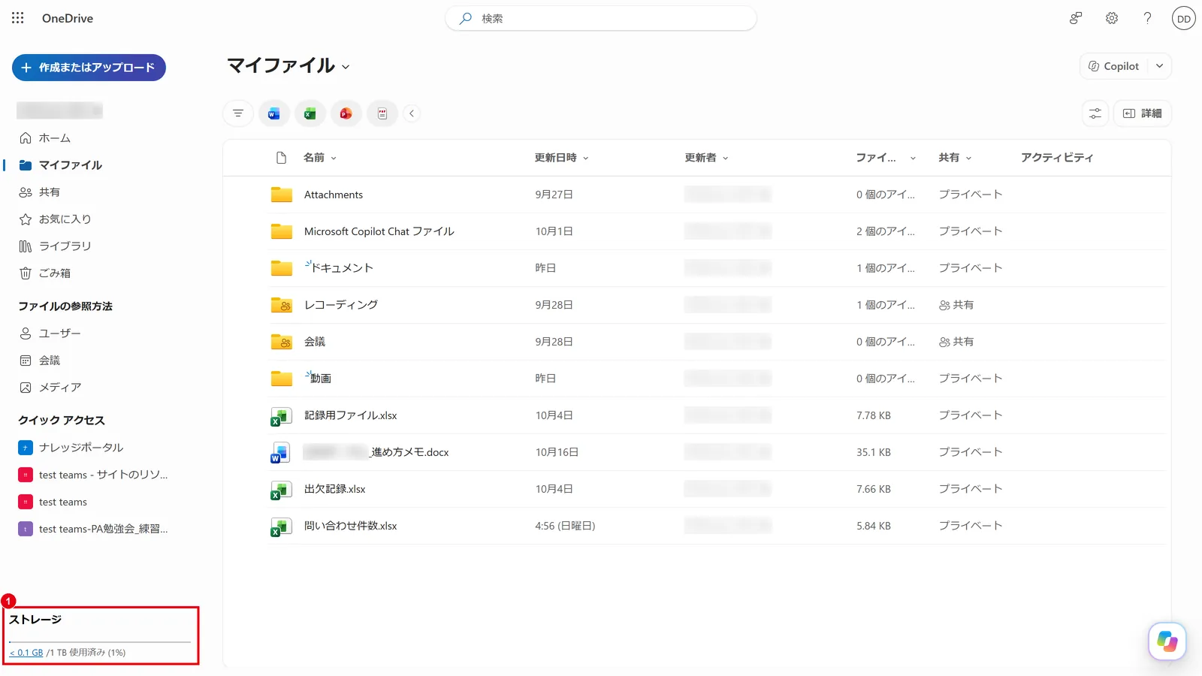
Task: Open the help question mark
Action: [1147, 18]
